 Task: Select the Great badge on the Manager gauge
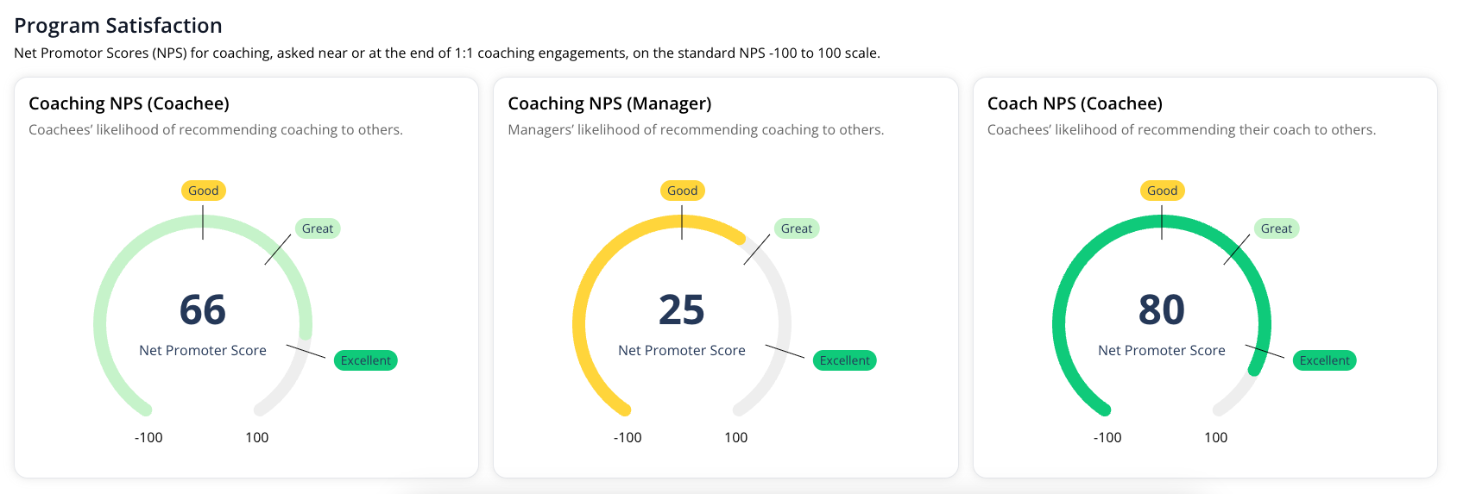click(x=797, y=228)
